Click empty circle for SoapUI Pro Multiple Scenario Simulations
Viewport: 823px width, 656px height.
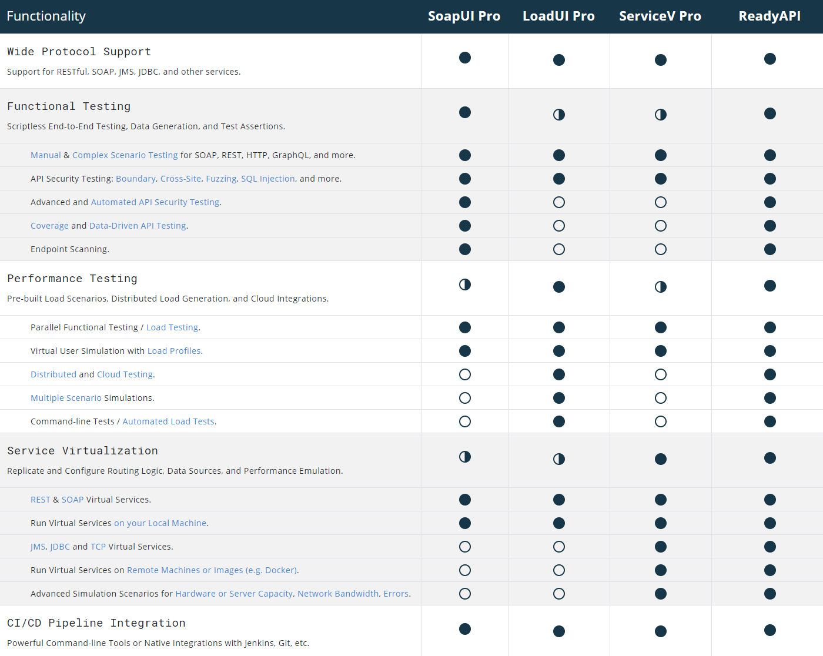coord(465,398)
